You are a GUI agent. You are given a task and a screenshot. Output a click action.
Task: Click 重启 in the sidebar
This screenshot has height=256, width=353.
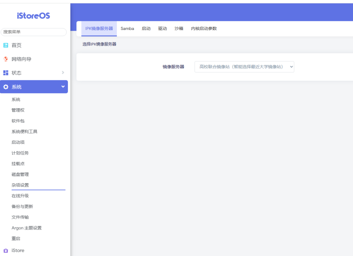pyautogui.click(x=16, y=238)
